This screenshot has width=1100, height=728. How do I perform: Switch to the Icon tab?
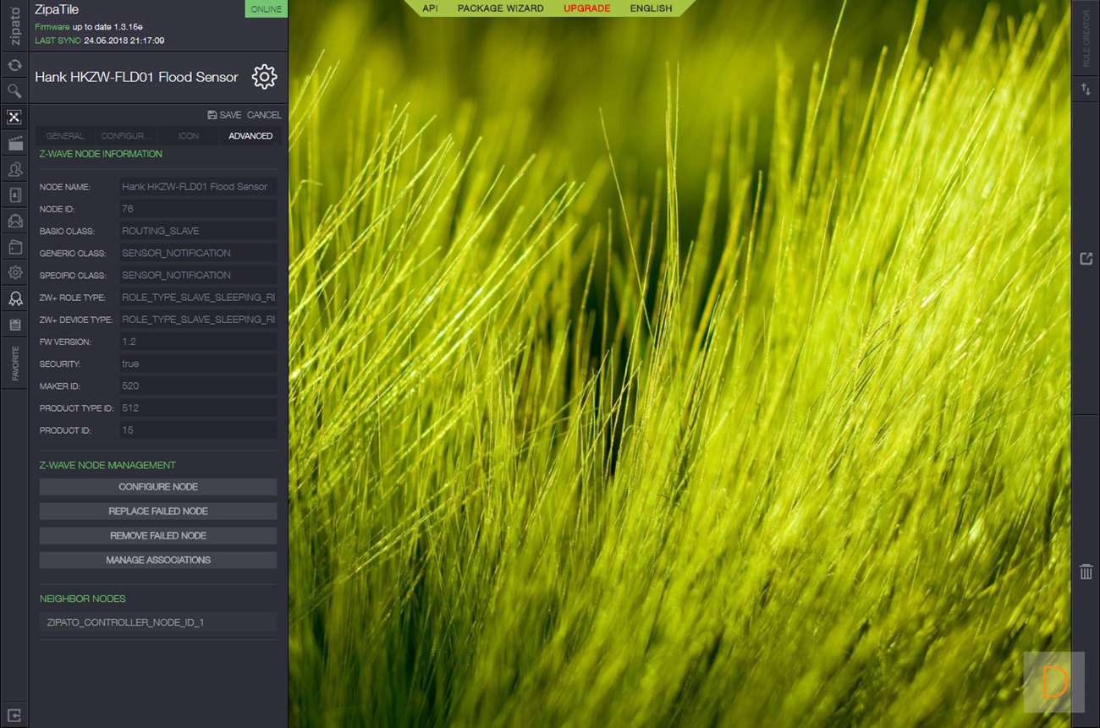tap(189, 136)
